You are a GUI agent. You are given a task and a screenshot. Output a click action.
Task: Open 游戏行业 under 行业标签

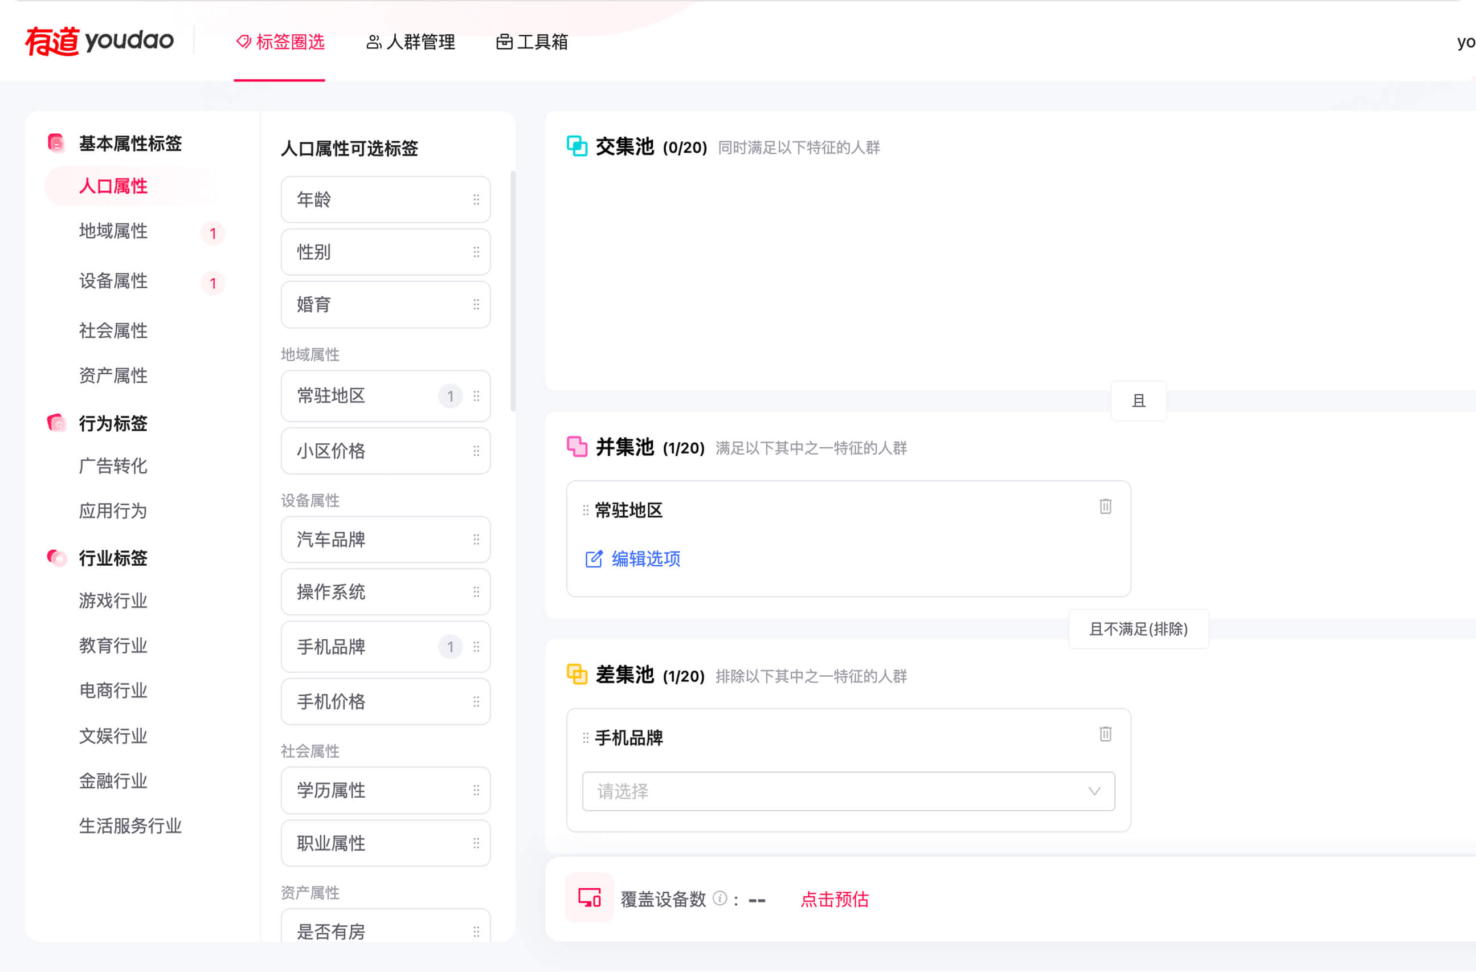coord(113,601)
